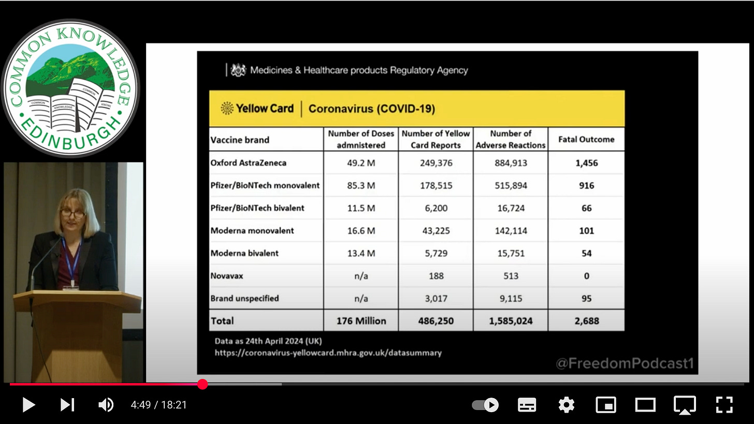Screen dimensions: 754x424
Task: Click the 'Total' row label
Action: pyautogui.click(x=222, y=321)
